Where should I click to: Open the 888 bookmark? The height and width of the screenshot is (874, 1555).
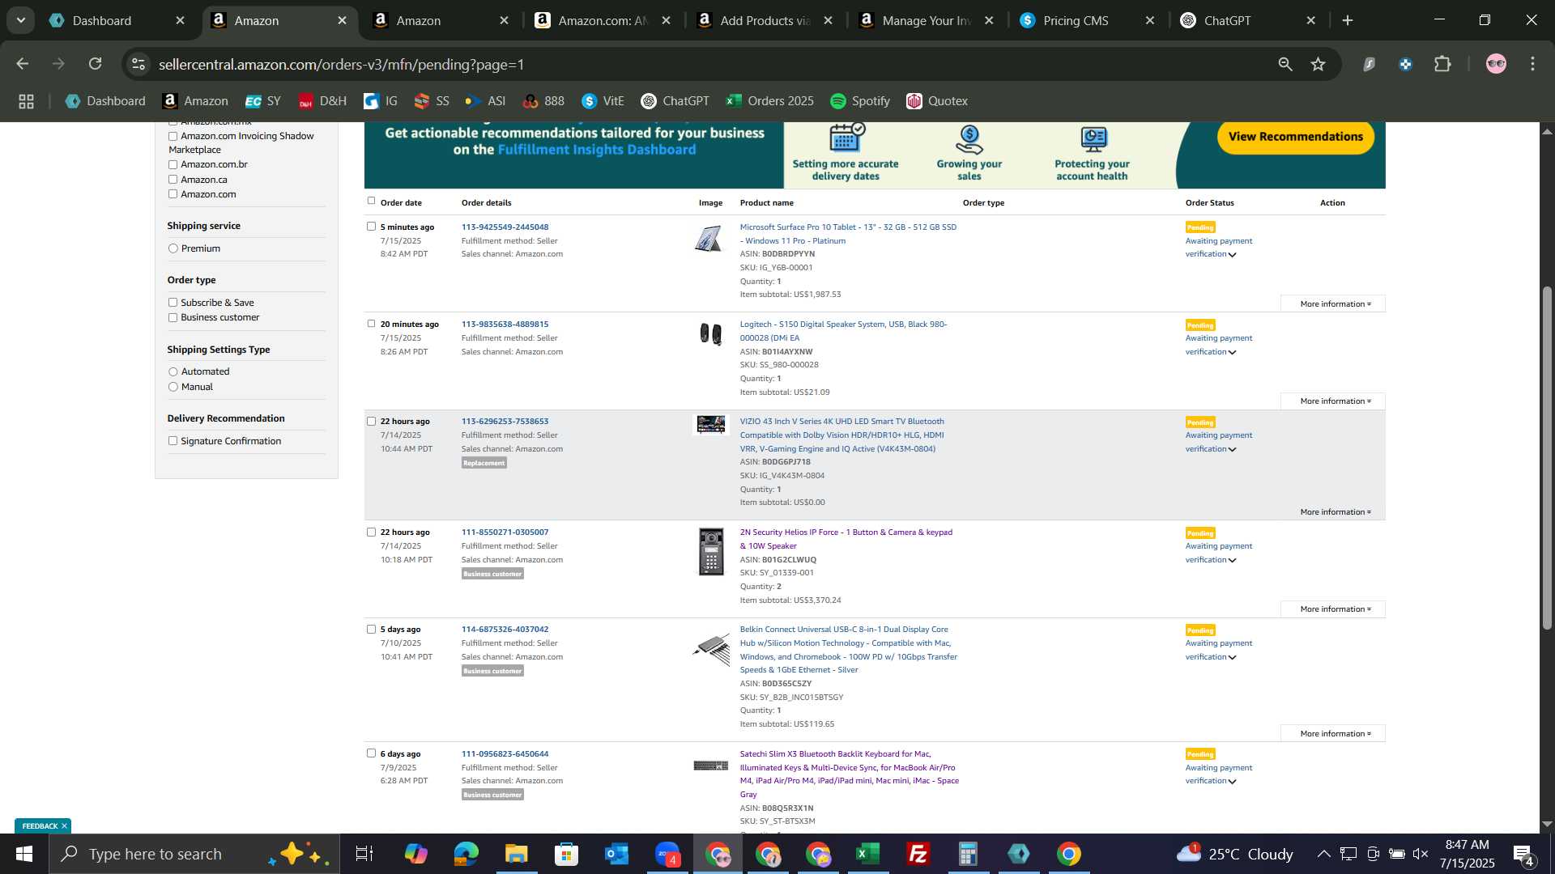543,101
